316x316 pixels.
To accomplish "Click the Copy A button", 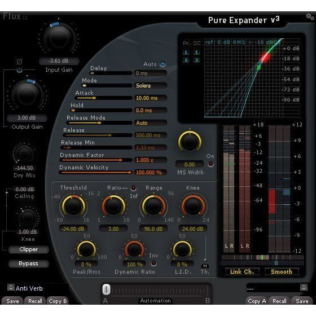I will point(257,301).
